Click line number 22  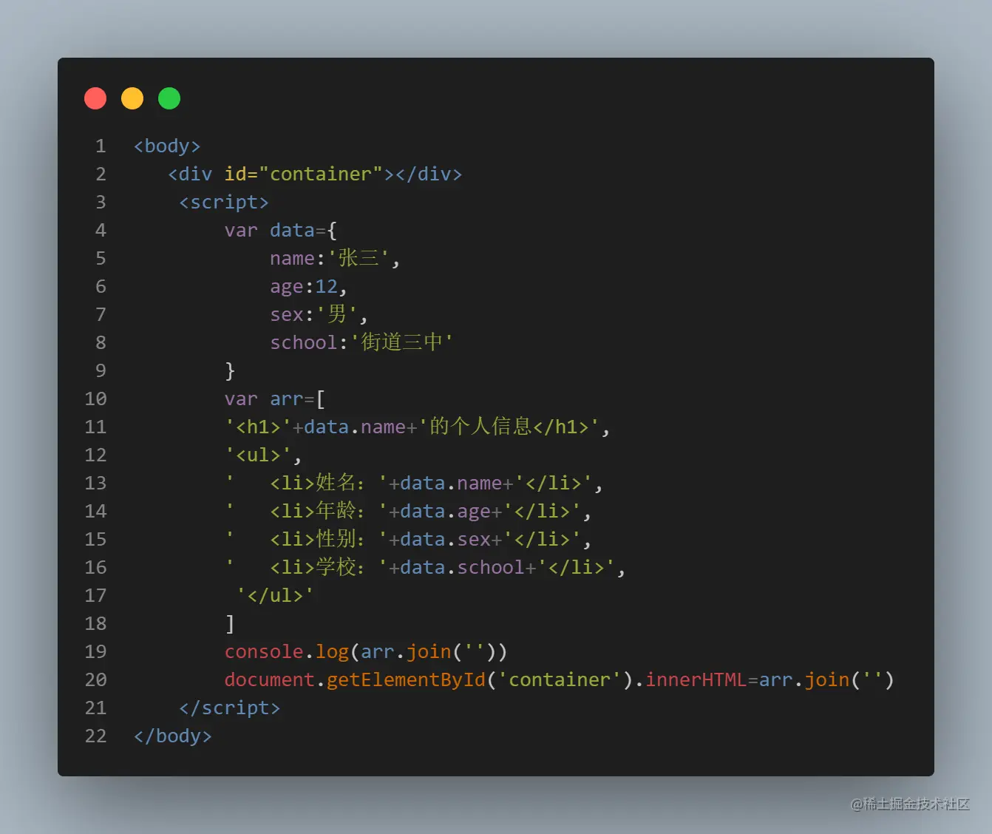pyautogui.click(x=95, y=736)
